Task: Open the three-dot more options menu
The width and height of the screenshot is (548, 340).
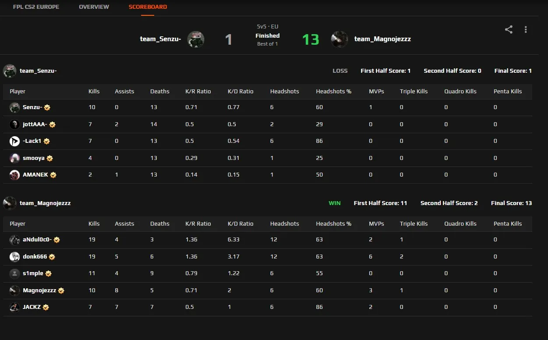Action: click(526, 30)
